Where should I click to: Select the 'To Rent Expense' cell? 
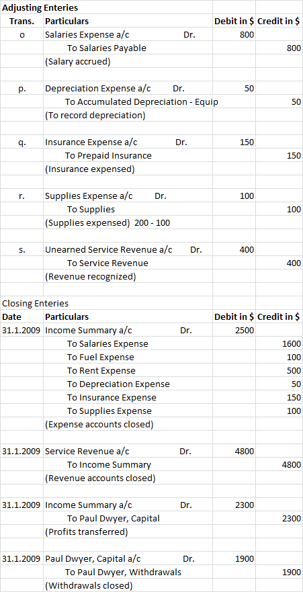128,371
